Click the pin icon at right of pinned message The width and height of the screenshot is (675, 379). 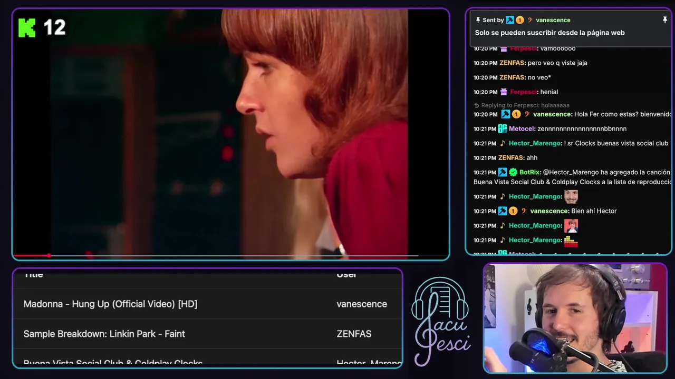[665, 20]
